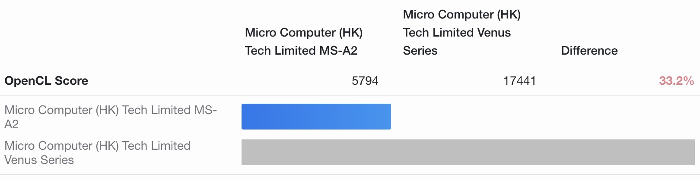Click the right end of the gray bar
700x179 pixels.
pos(690,152)
